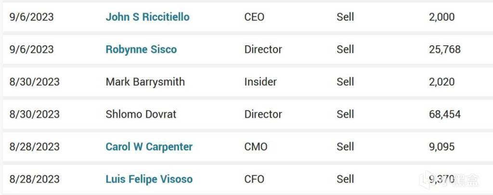The image size is (493, 195).
Task: Select the Insider title in Barrysmith's row
Action: click(x=260, y=82)
